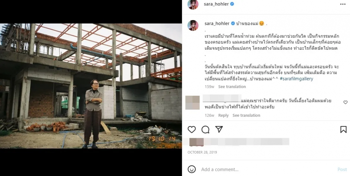Open profile avatar in post header

coord(193,4)
